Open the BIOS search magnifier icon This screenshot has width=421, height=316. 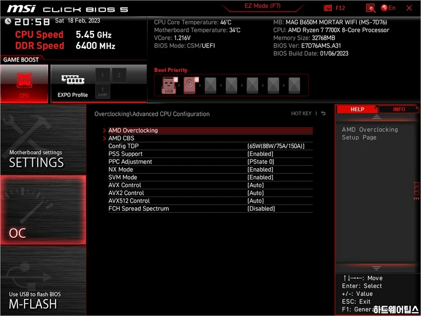click(x=370, y=8)
